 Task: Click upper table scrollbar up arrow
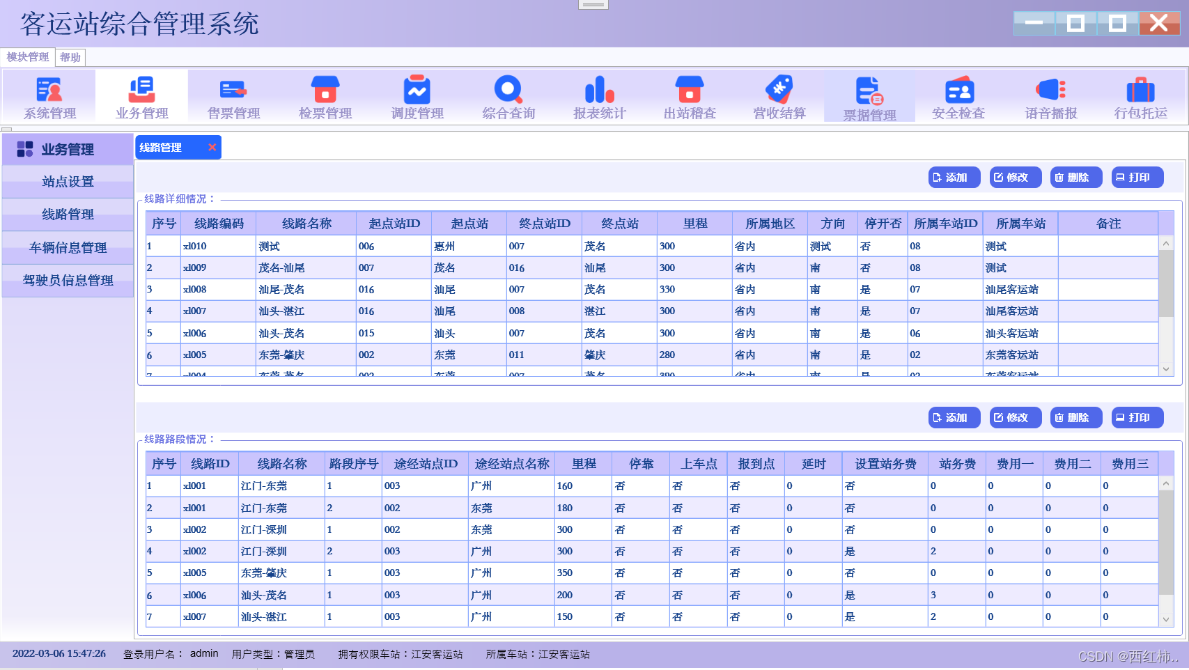click(1166, 243)
